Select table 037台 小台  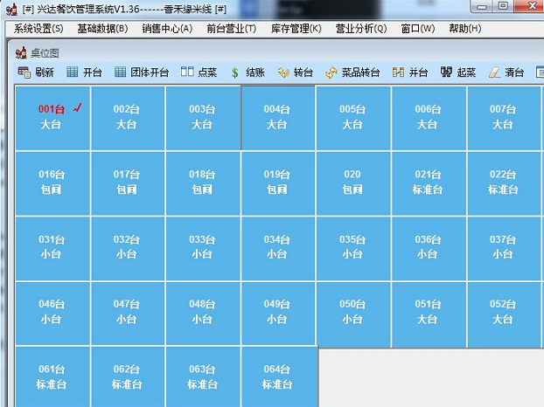(504, 249)
